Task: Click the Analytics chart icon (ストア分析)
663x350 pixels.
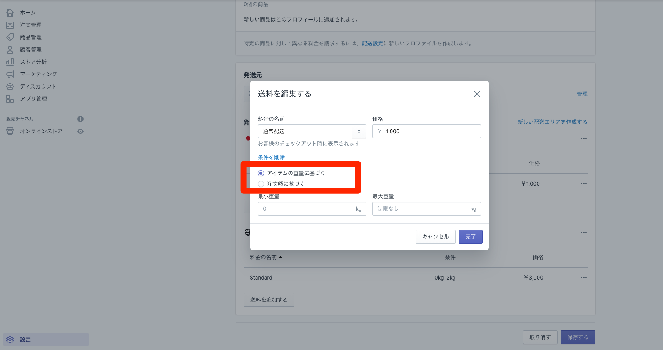Action: point(10,62)
